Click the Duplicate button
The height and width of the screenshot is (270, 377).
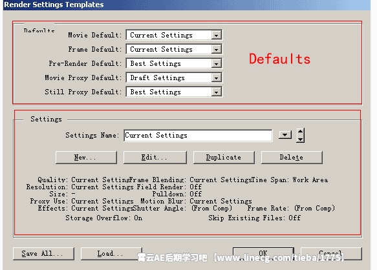click(x=224, y=158)
